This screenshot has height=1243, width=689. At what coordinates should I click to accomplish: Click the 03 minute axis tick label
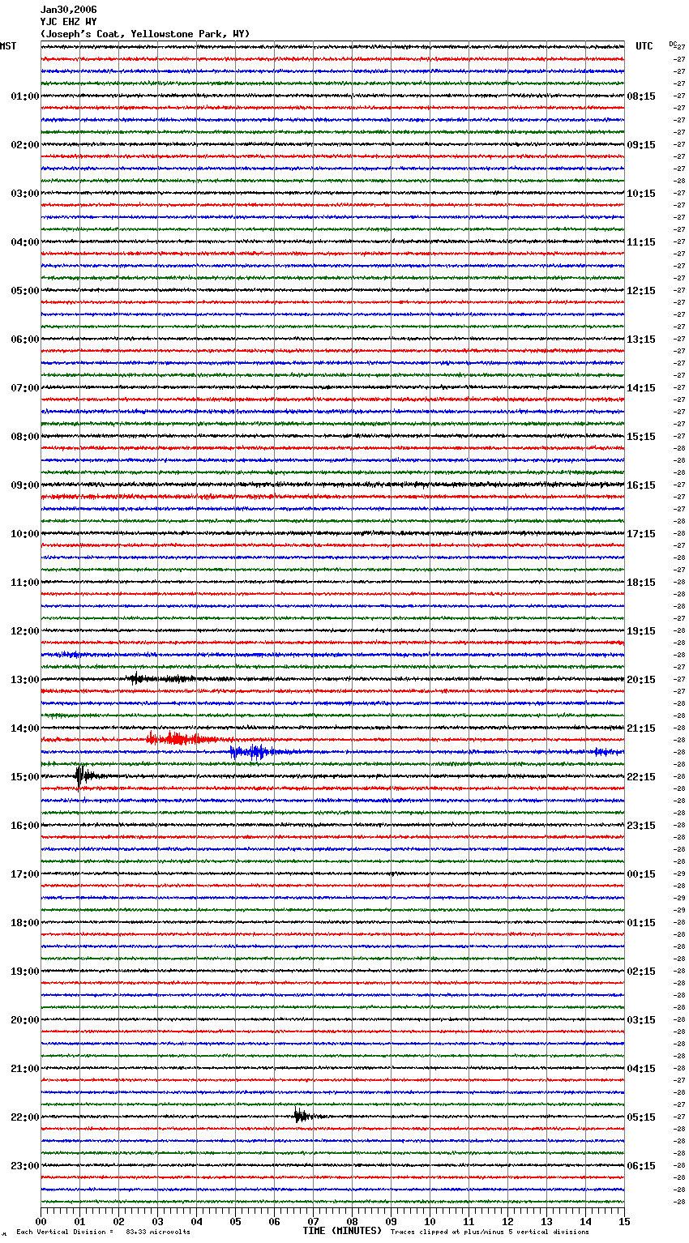[157, 1221]
